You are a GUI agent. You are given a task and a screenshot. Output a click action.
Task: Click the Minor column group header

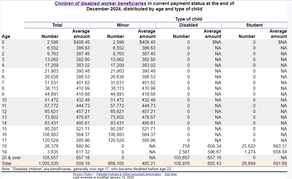tap(123, 25)
